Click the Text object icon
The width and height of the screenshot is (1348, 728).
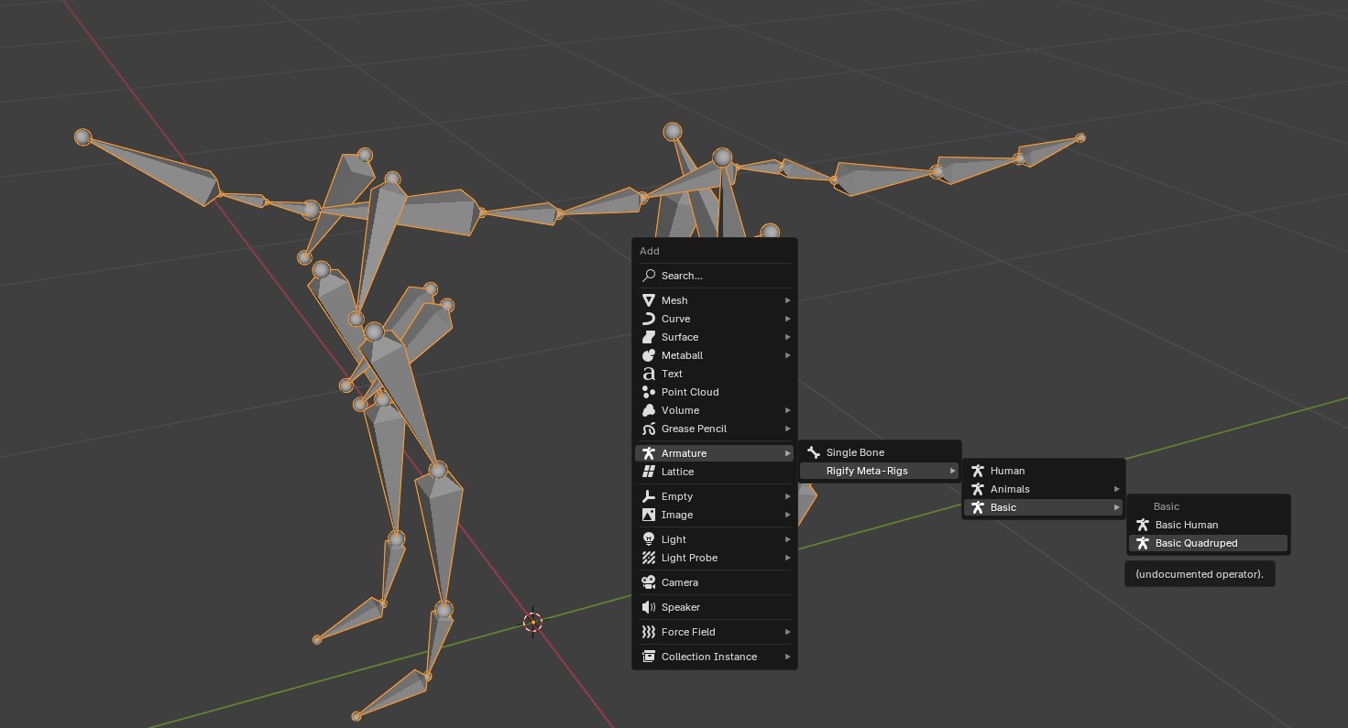[649, 374]
